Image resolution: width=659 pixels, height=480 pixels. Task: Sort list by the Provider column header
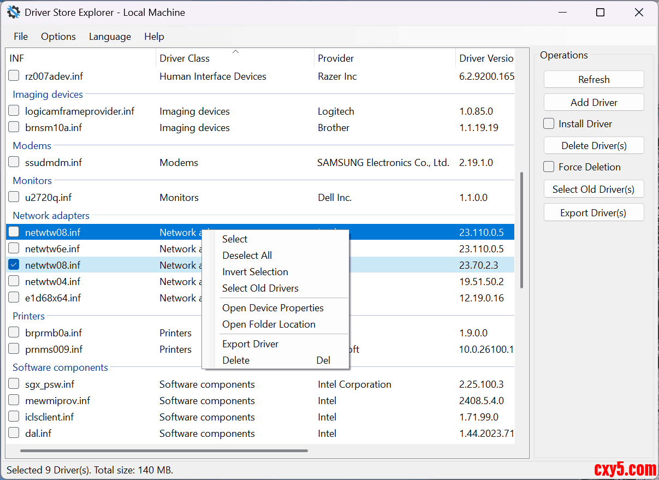[336, 58]
